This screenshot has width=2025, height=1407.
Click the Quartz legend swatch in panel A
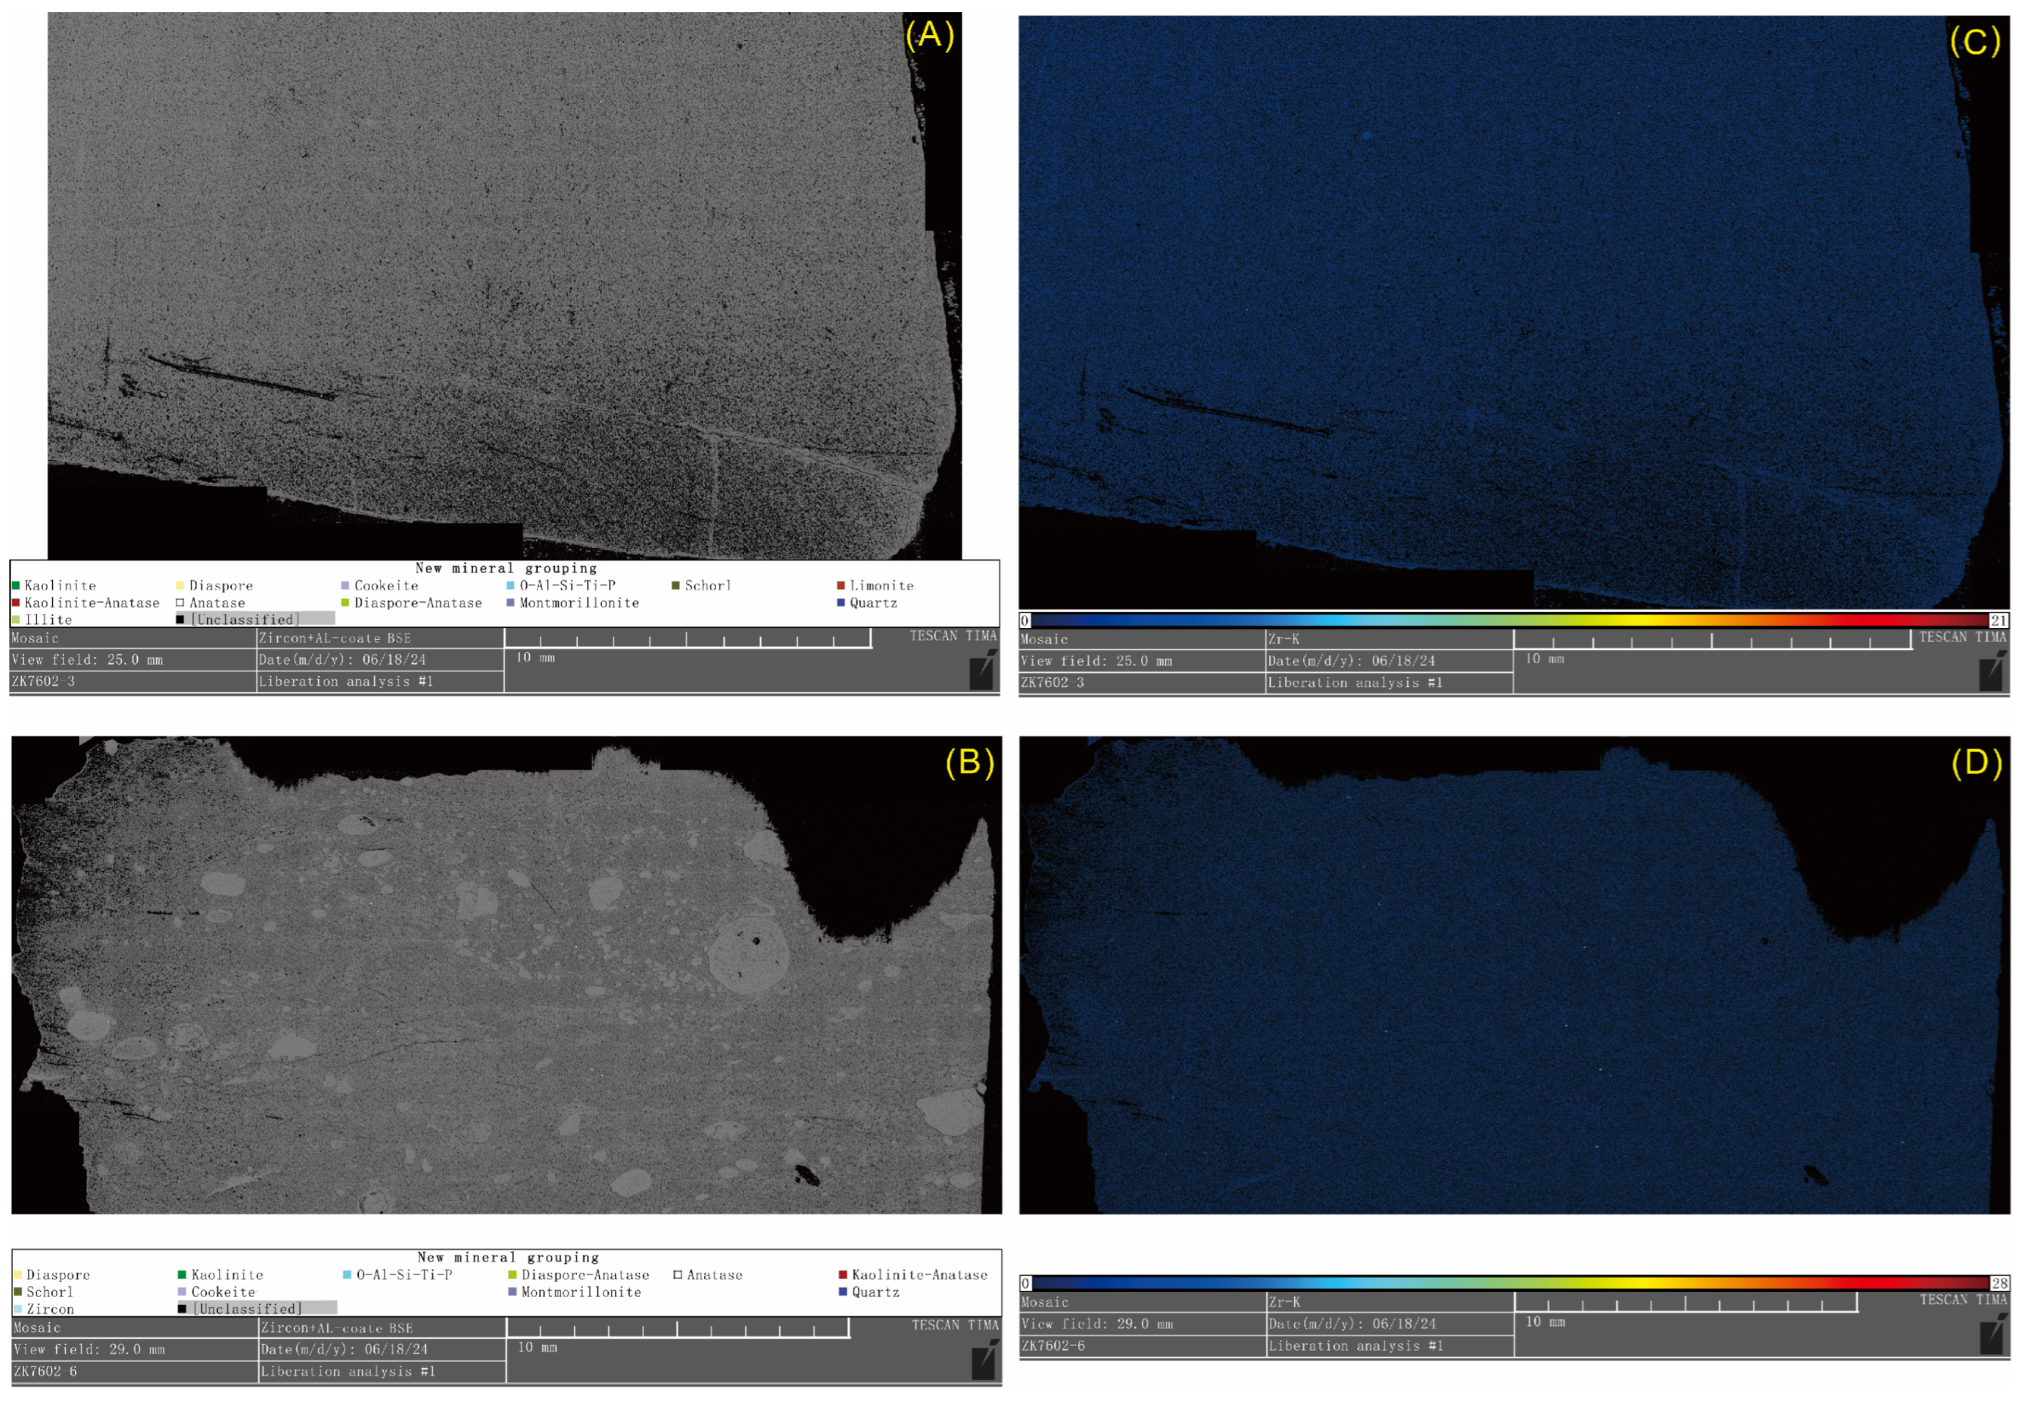point(840,603)
